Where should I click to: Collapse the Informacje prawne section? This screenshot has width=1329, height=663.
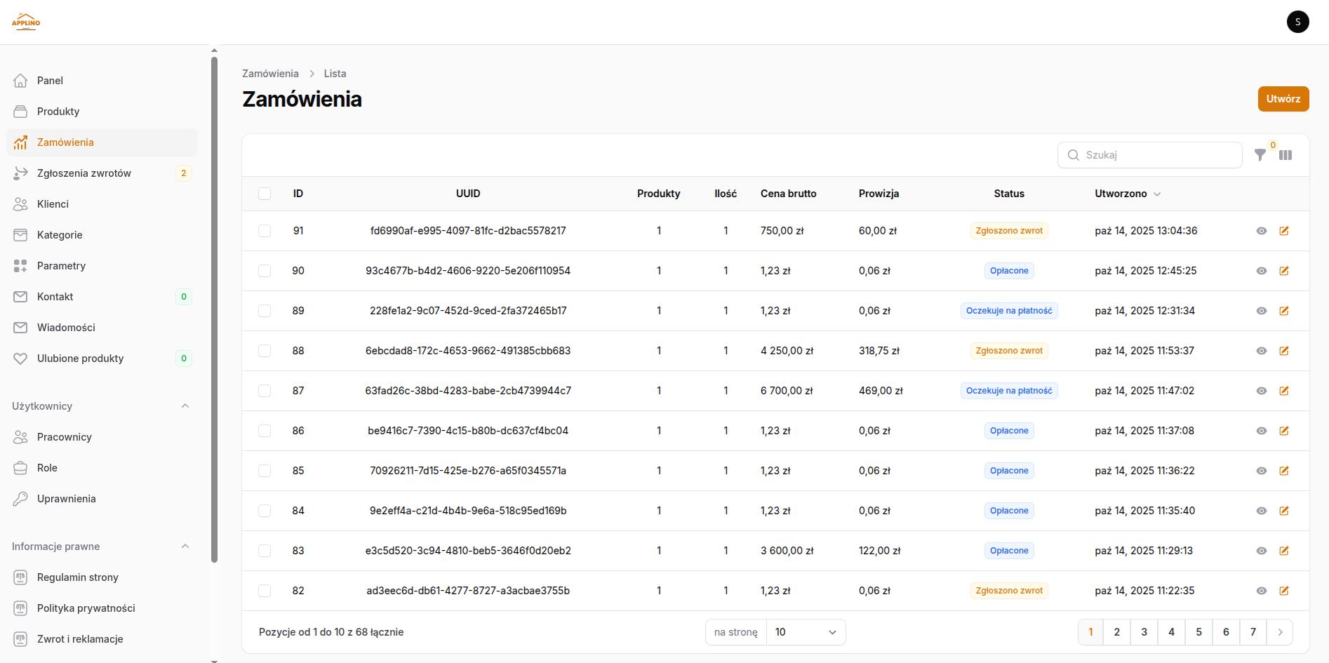185,547
